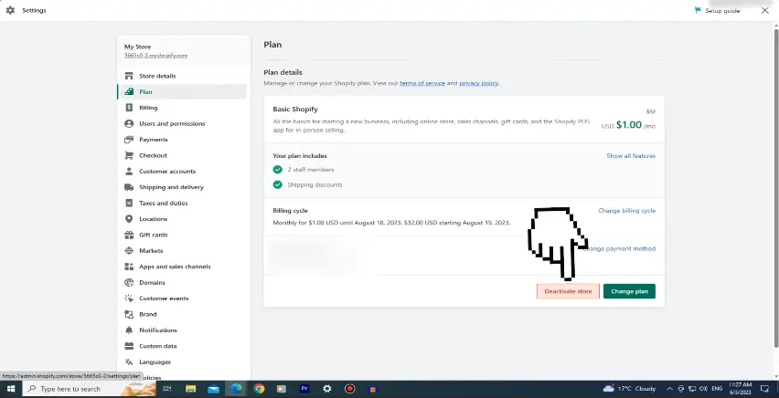The width and height of the screenshot is (779, 398).
Task: Open the myshopify.com store URL link
Action: pyautogui.click(x=156, y=56)
